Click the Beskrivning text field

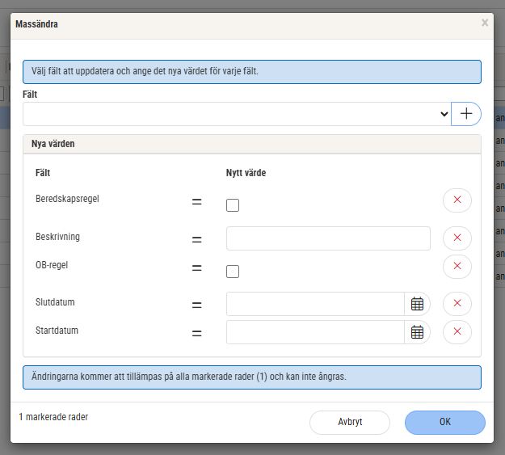point(328,238)
